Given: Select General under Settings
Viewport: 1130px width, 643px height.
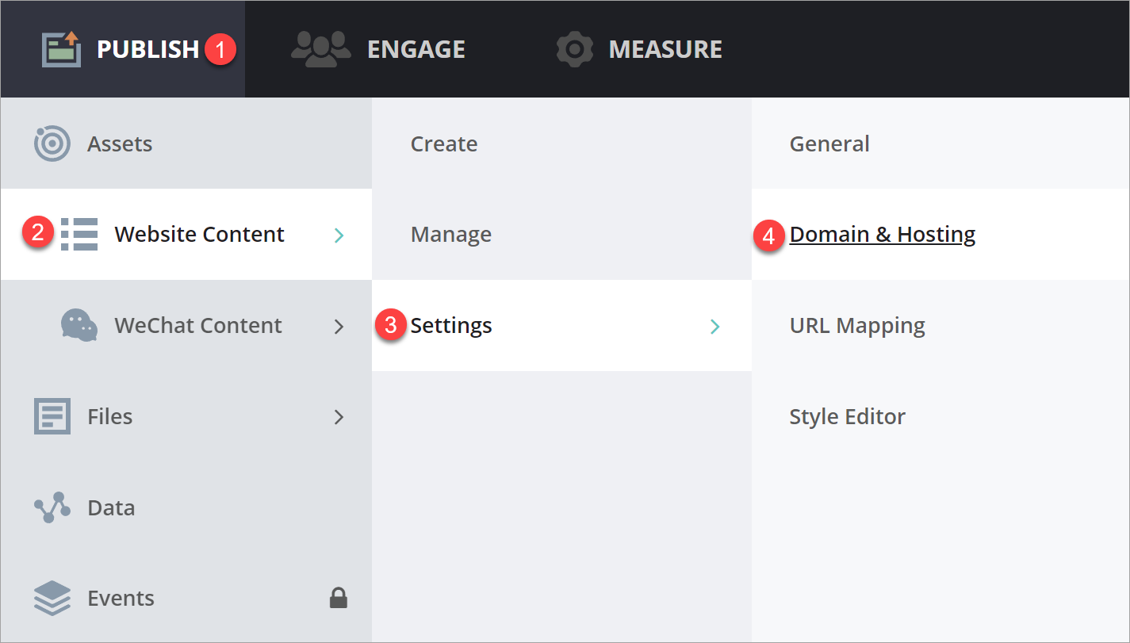Looking at the screenshot, I should click(829, 144).
